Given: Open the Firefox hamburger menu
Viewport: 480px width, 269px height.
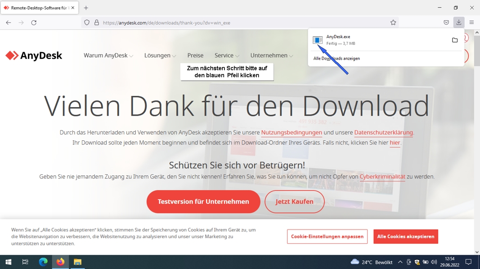Looking at the screenshot, I should [x=471, y=22].
